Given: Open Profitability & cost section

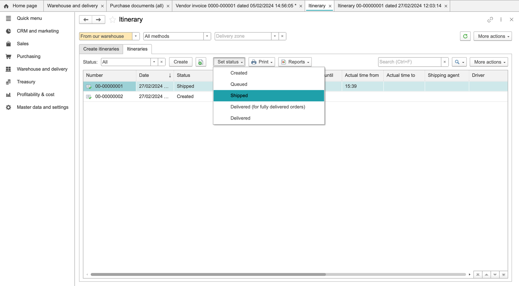Looking at the screenshot, I should [35, 94].
